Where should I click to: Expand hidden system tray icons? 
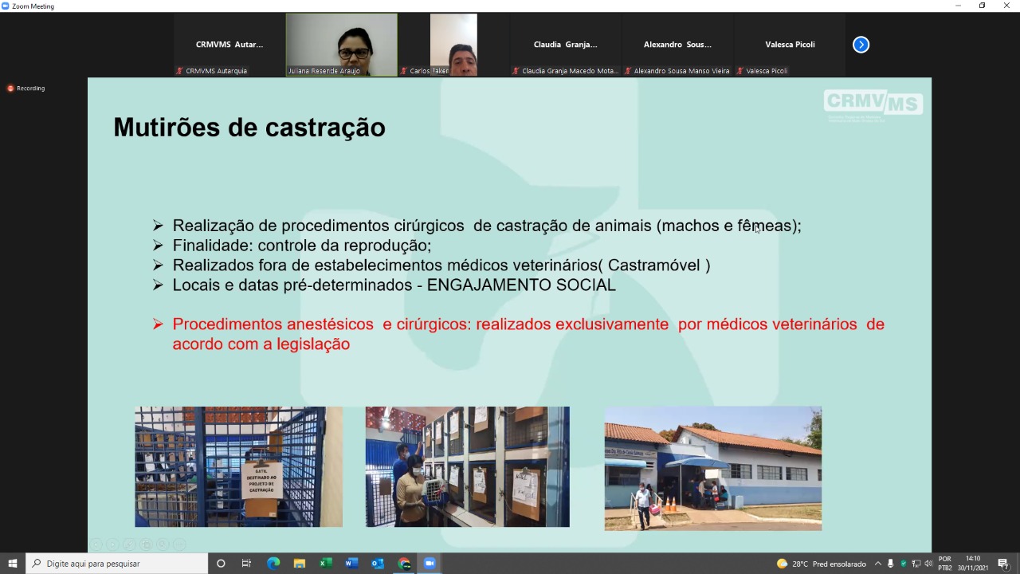point(878,564)
